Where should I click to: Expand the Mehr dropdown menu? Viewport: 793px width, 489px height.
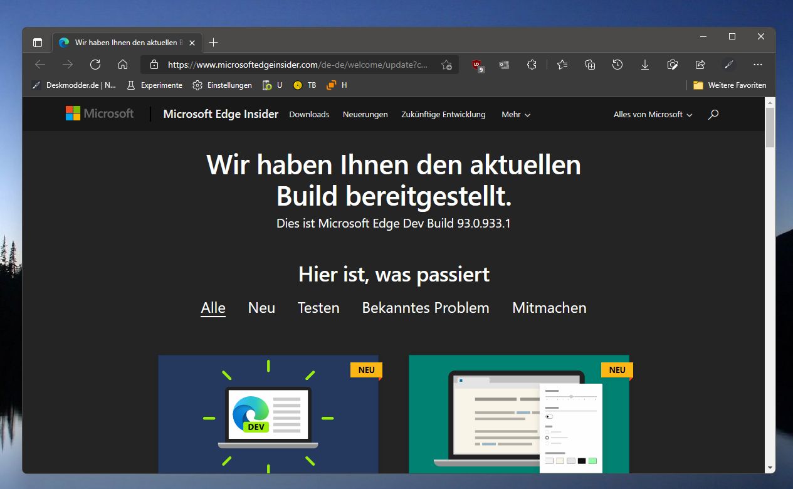pos(516,115)
